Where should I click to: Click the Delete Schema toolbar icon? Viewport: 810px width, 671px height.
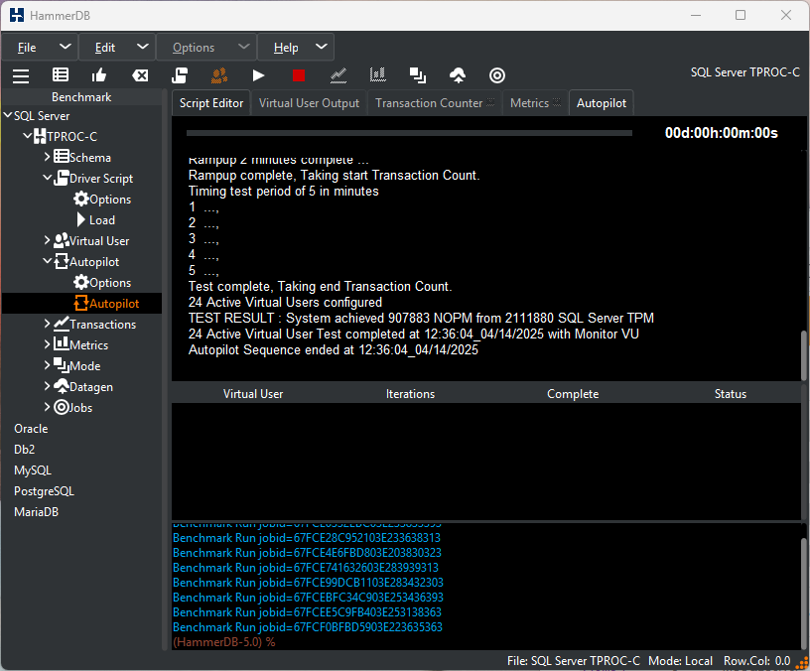coord(140,75)
